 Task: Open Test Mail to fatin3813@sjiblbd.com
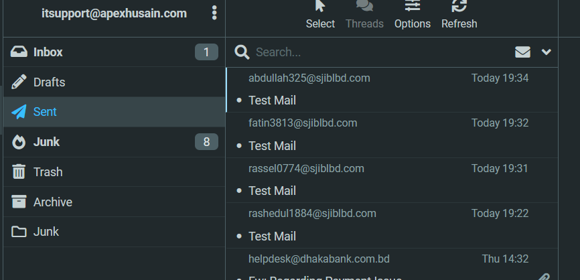pyautogui.click(x=272, y=145)
